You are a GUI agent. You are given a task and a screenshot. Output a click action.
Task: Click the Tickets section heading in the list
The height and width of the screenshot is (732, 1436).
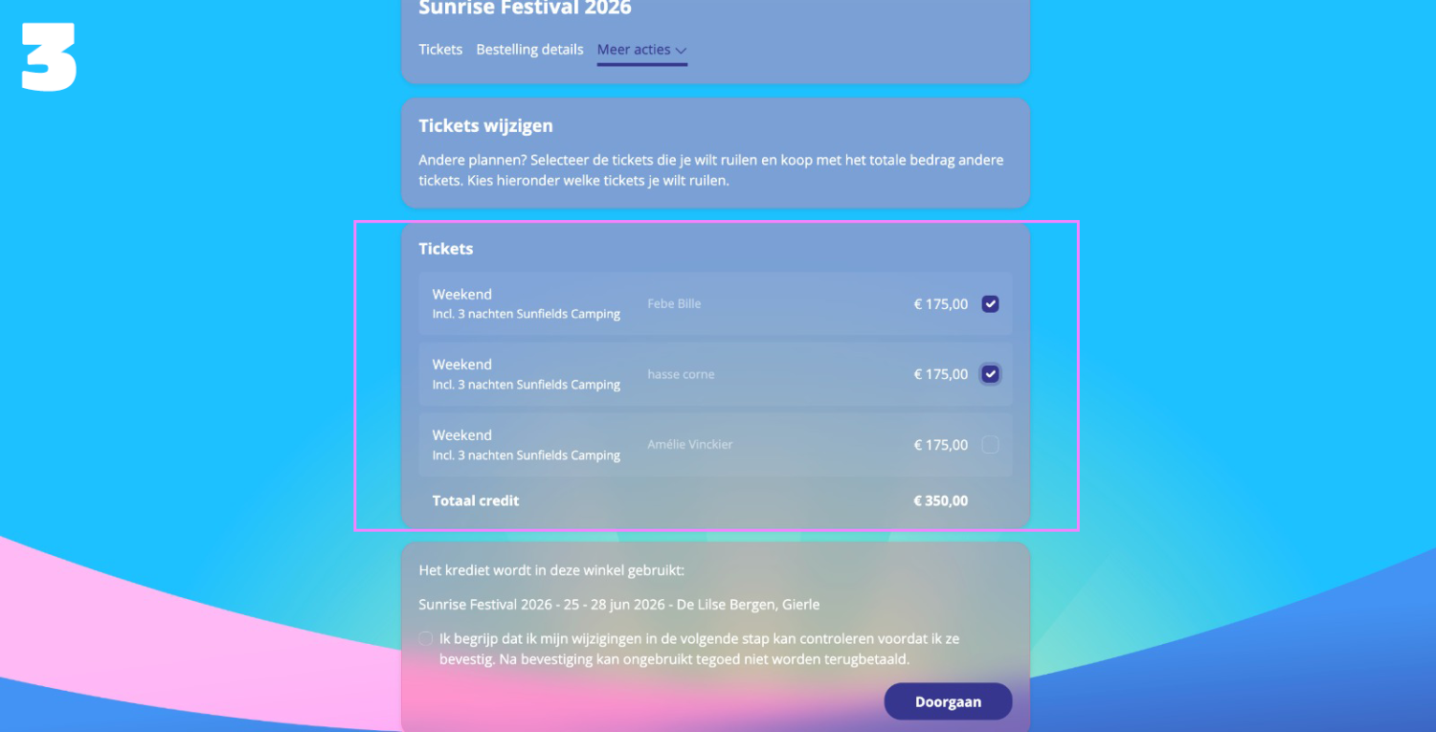(446, 249)
